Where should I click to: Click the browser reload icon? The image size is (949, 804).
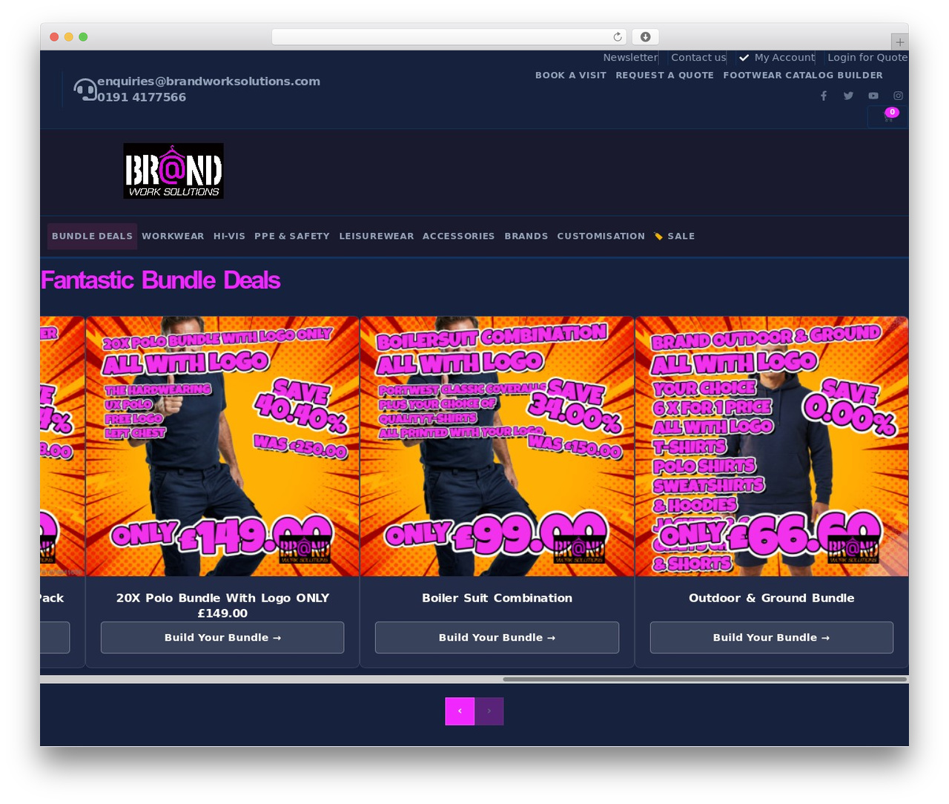618,37
